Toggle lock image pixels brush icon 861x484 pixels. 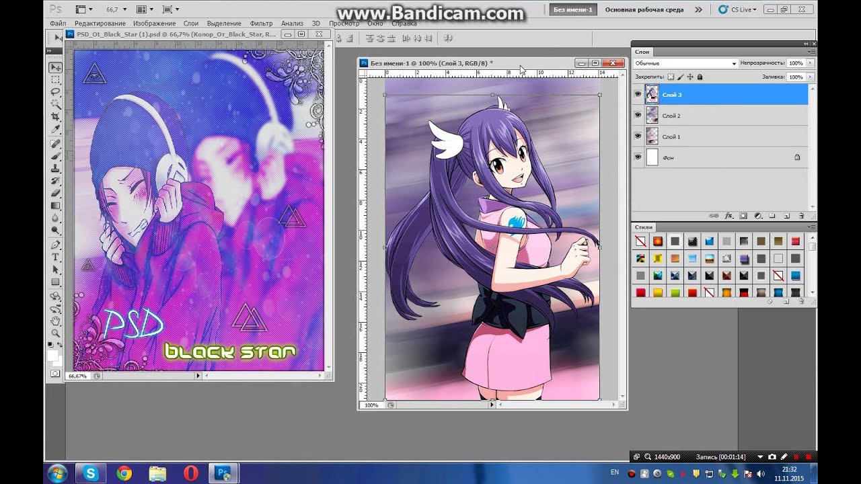(680, 77)
